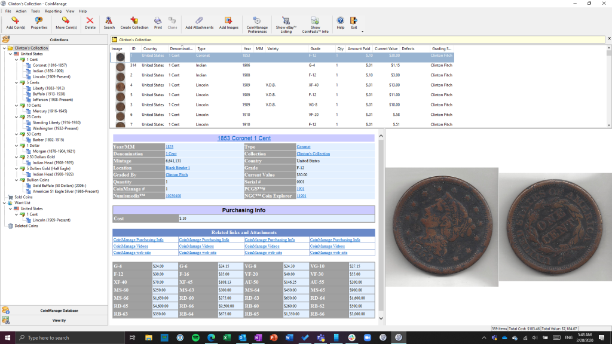Image resolution: width=612 pixels, height=344 pixels.
Task: Open Excel from the Windows taskbar
Action: pyautogui.click(x=227, y=338)
